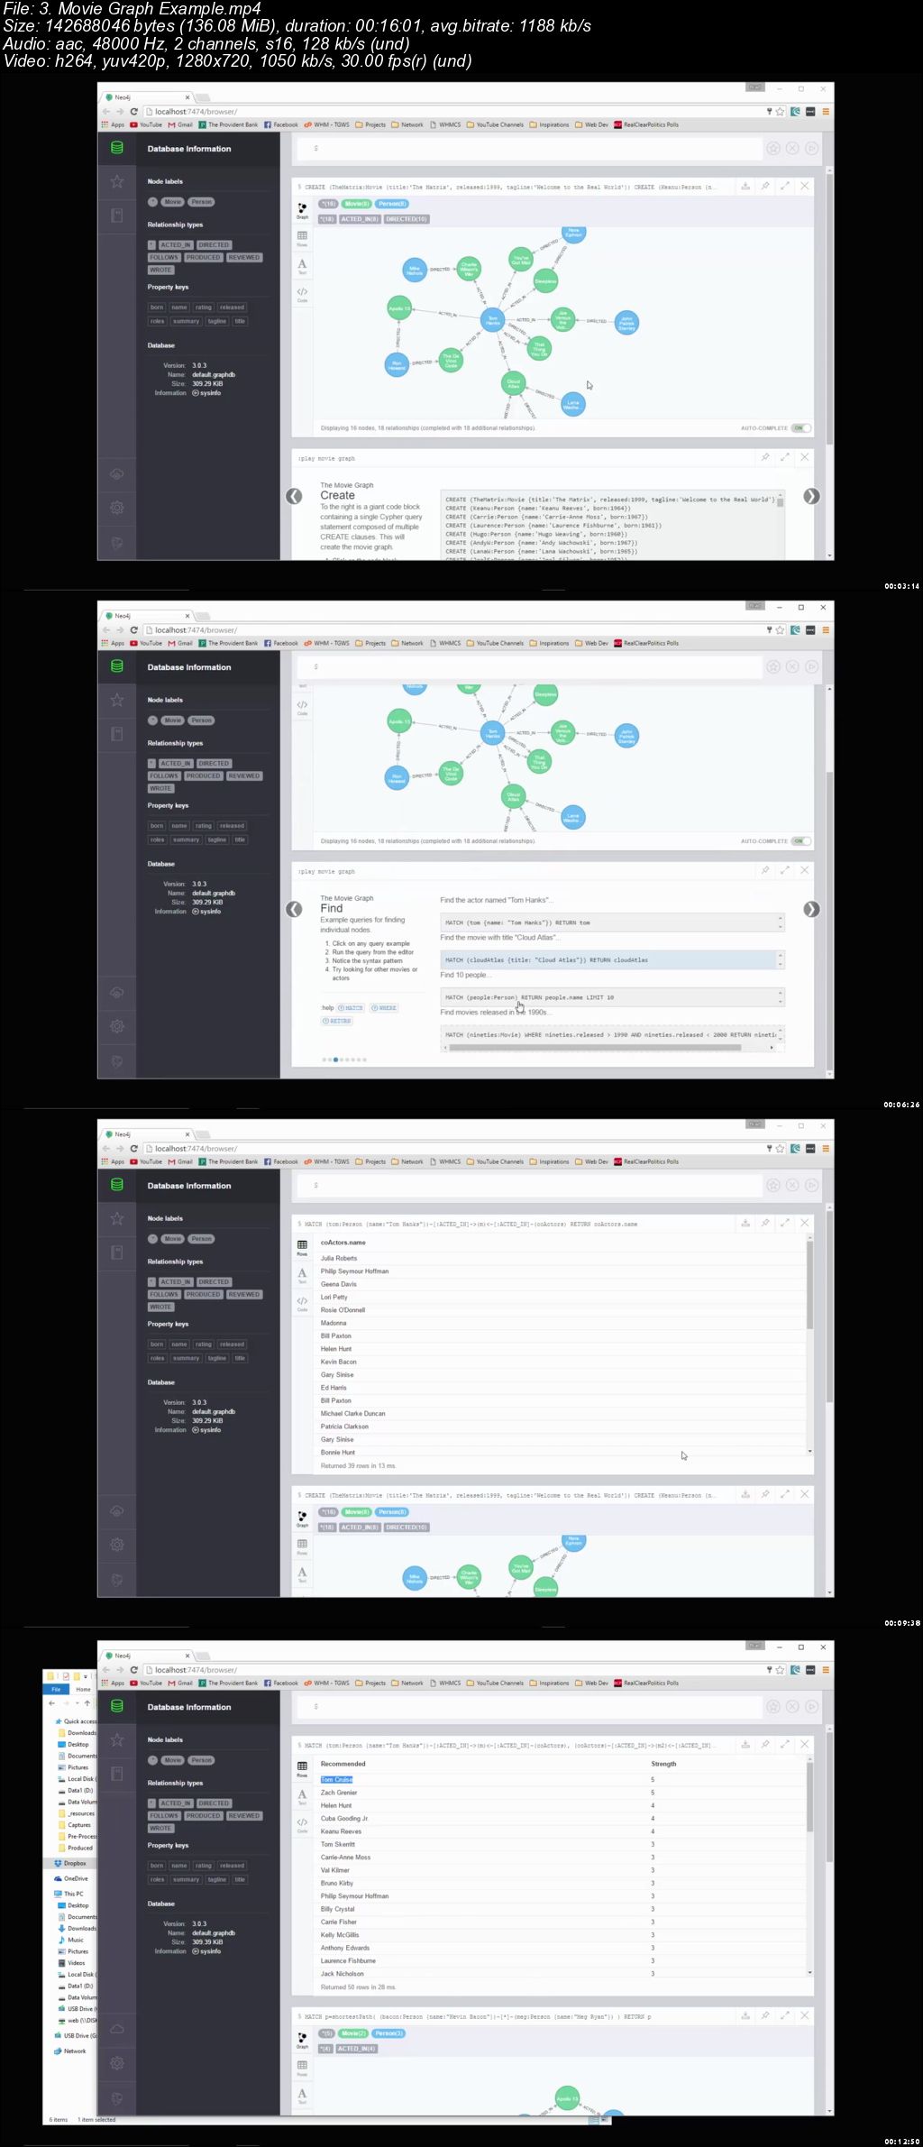The image size is (923, 2147).
Task: Advance Find slide with right arrow, 00:06:26
Action: (811, 909)
